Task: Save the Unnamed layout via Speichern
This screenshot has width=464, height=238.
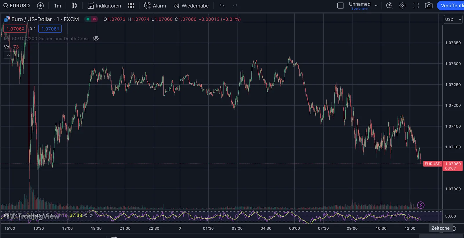Action: pos(360,9)
